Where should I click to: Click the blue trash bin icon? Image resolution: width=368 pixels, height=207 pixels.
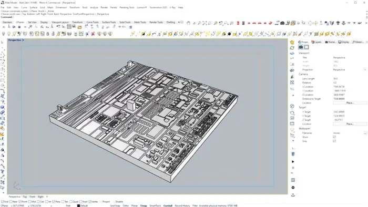click(293, 154)
